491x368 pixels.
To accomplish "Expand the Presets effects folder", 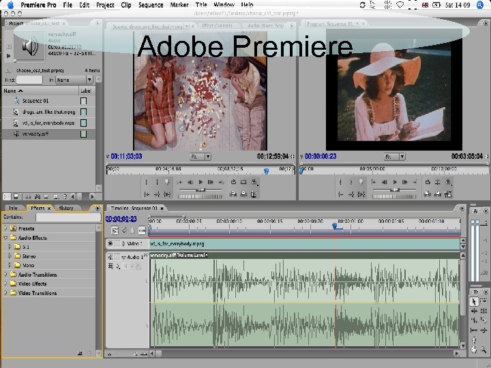I will pyautogui.click(x=6, y=228).
